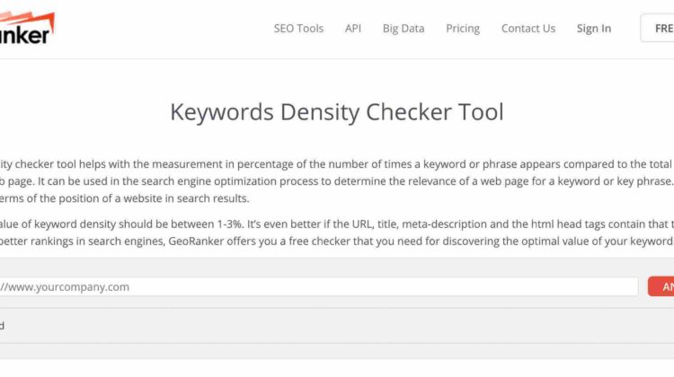Expand the Advanced options row below the URL field

(90, 326)
